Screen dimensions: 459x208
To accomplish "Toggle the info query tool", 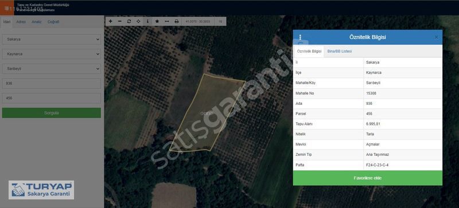I will [147, 21].
